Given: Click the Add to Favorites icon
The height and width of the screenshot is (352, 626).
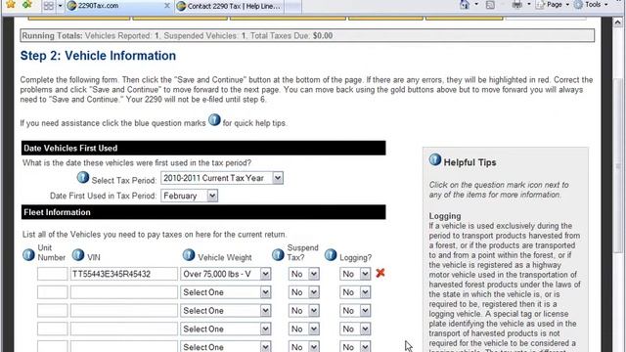Looking at the screenshot, I should pyautogui.click(x=27, y=4).
